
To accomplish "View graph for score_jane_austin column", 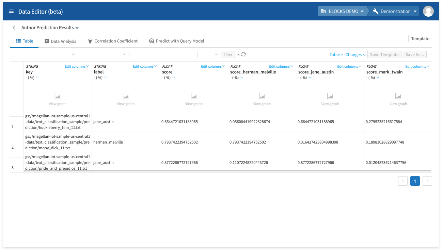I will 330,100.
